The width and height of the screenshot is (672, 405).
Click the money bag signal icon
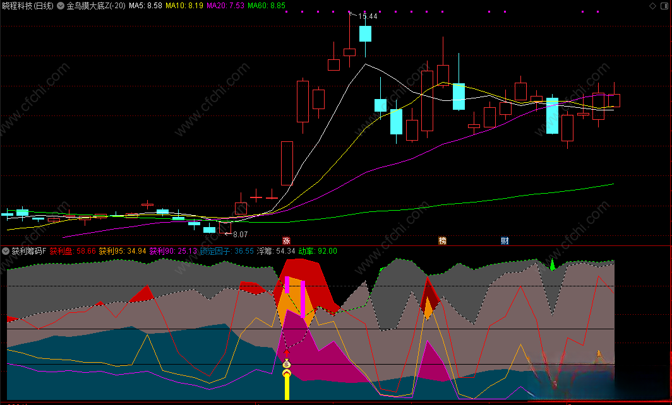287,364
